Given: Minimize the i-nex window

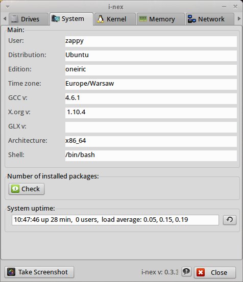Looking at the screenshot, I should pos(224,7).
